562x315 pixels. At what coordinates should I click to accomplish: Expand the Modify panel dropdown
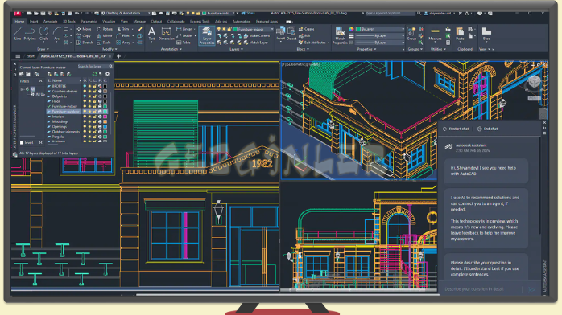pos(110,49)
